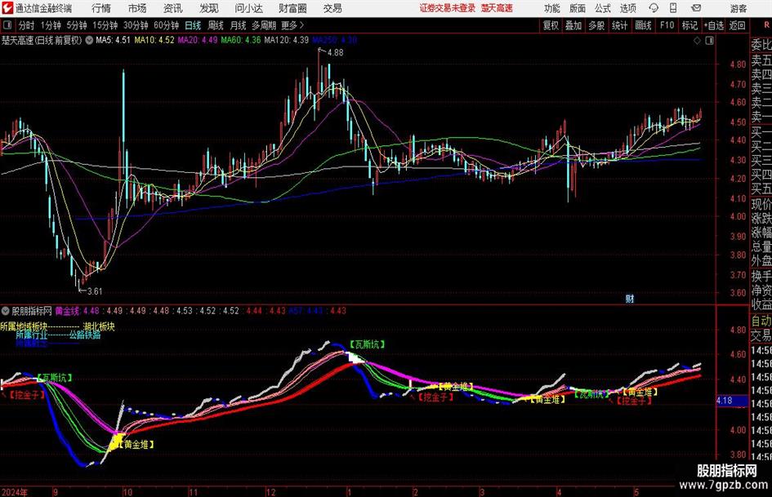Click the 通达信 red logo icon
The height and width of the screenshot is (497, 772).
(7, 8)
